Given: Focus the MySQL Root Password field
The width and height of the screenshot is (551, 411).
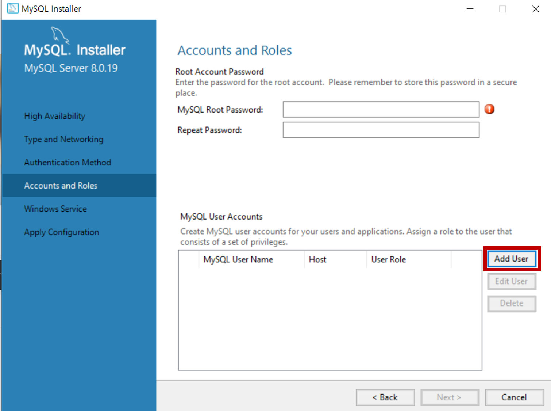Looking at the screenshot, I should tap(381, 109).
